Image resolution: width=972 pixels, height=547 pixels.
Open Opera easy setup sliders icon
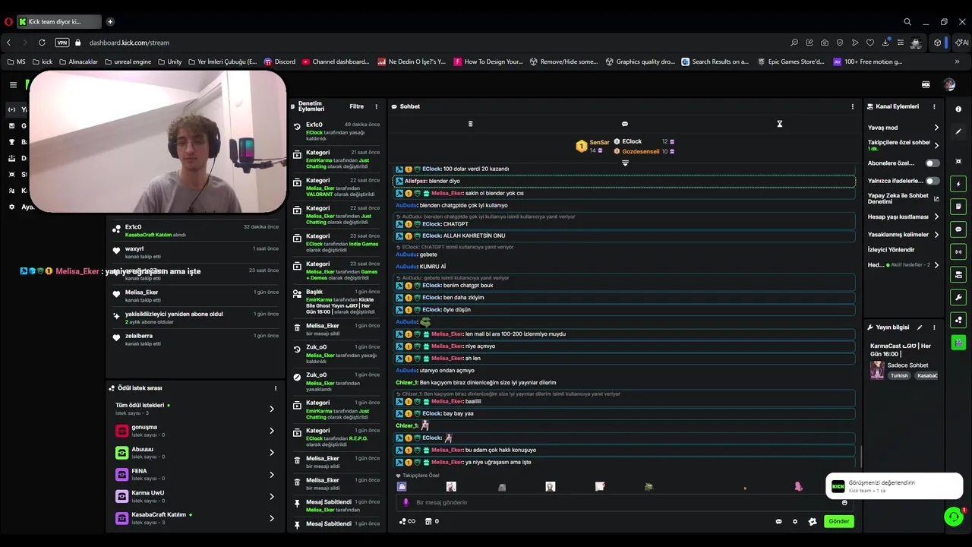(x=901, y=43)
